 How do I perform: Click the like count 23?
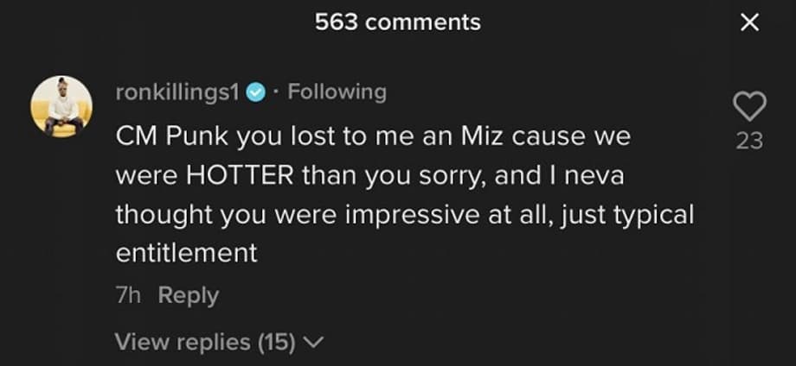749,140
